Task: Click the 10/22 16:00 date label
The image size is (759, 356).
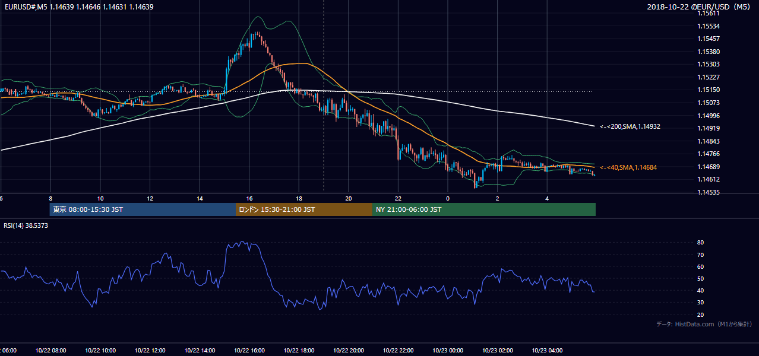Action: pos(249,351)
